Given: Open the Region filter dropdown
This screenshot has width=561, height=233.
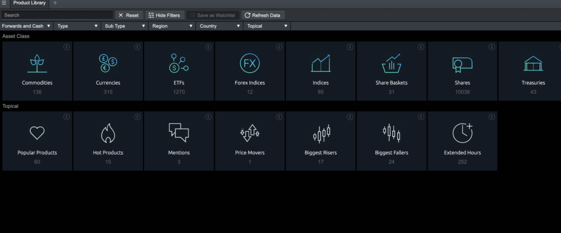Looking at the screenshot, I should tap(173, 26).
